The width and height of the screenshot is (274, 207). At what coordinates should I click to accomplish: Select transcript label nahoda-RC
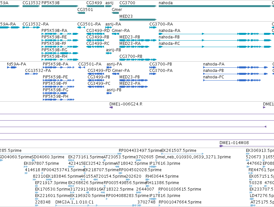[169, 44]
